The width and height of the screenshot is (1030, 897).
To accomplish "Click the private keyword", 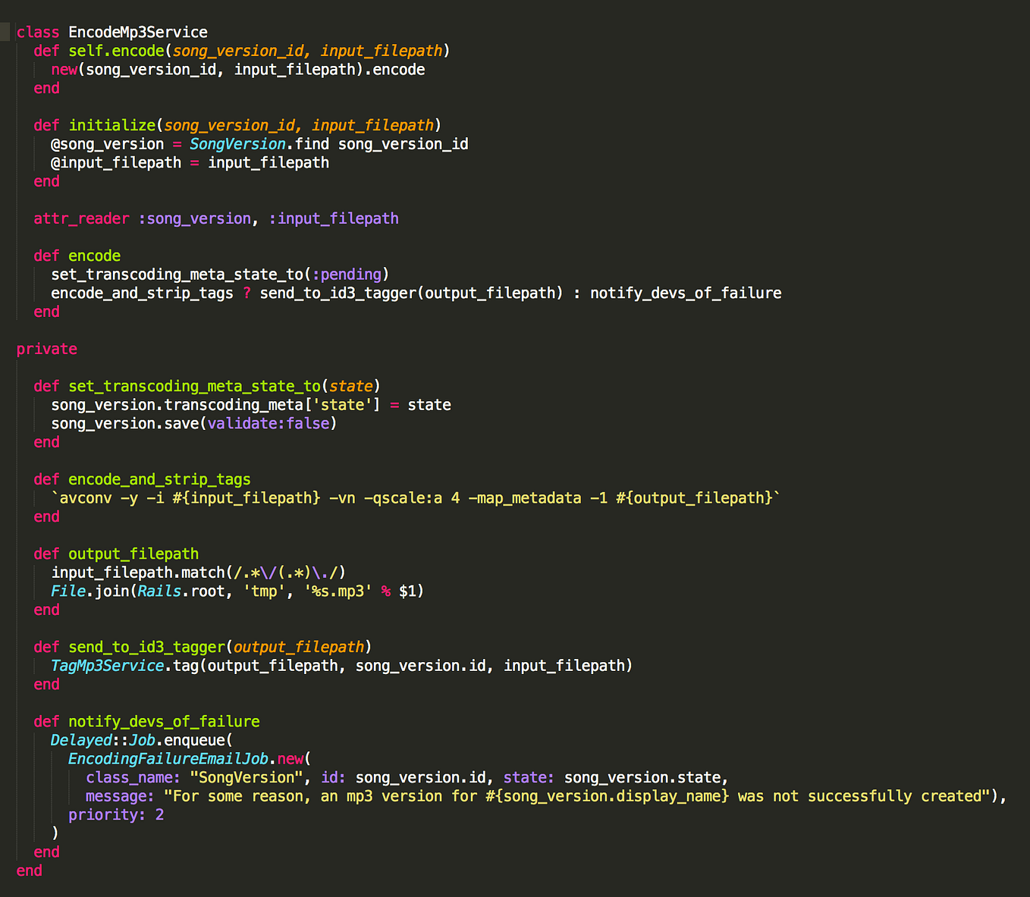I will [46, 348].
